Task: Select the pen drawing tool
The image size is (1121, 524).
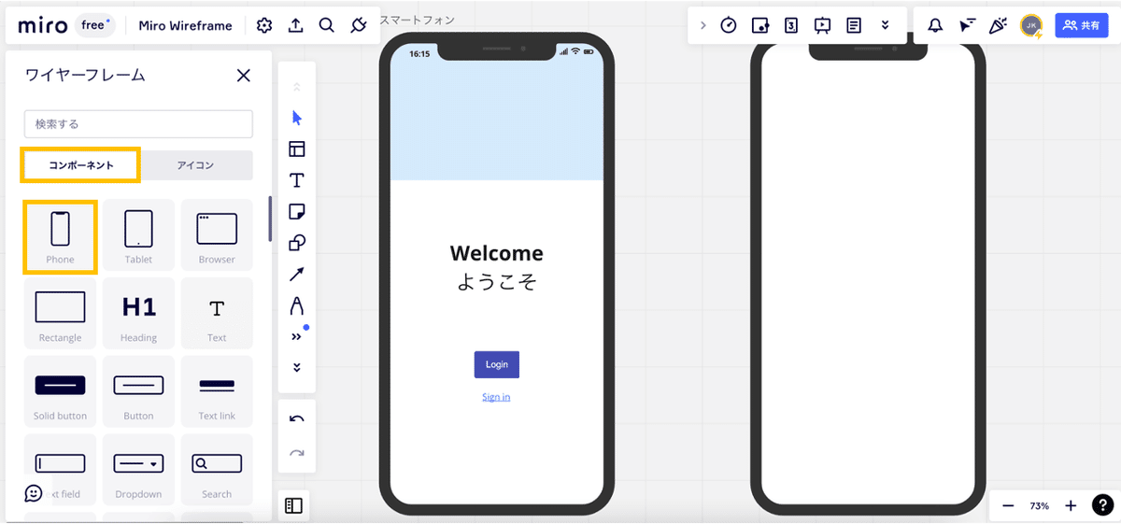Action: 297,305
